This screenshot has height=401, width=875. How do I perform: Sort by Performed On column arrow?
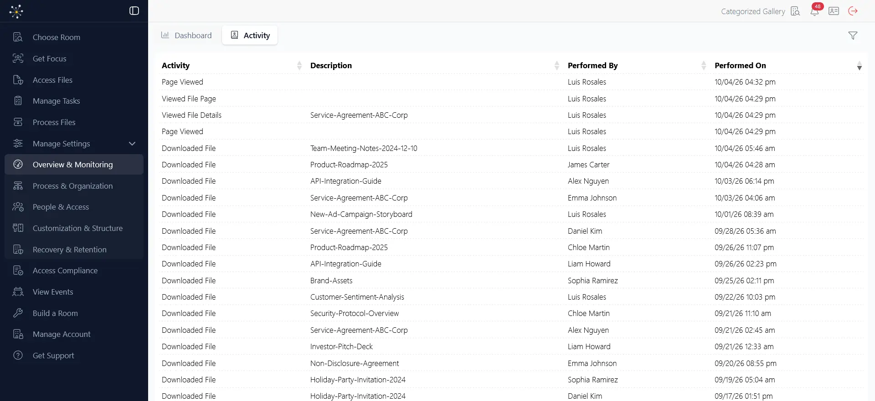click(x=860, y=65)
